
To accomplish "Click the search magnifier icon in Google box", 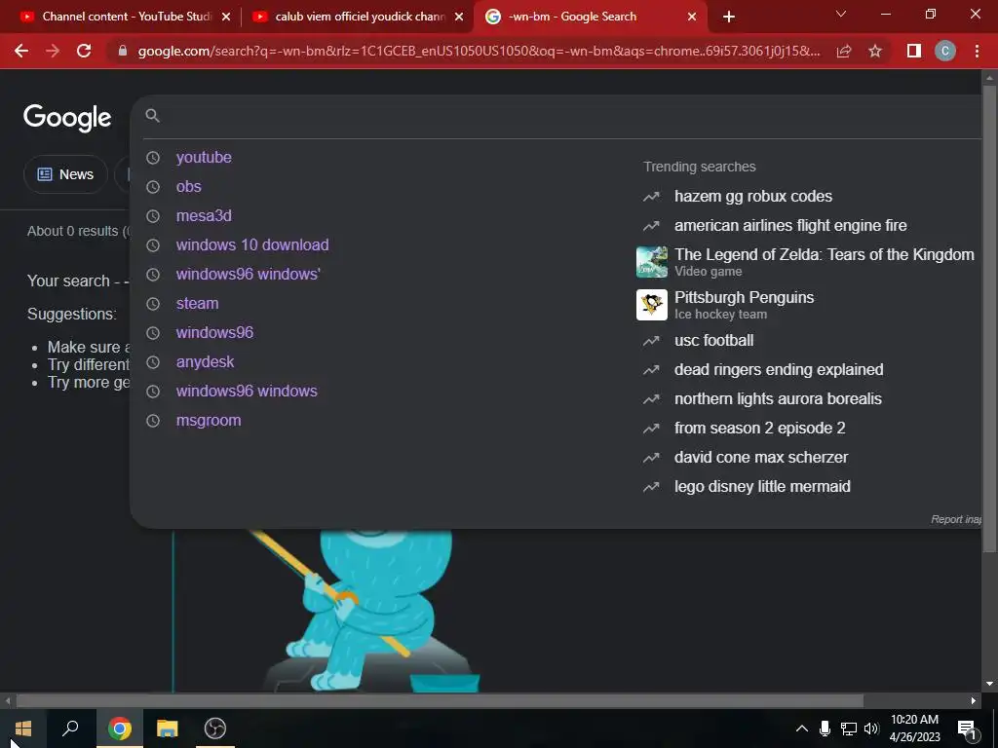I will [152, 115].
